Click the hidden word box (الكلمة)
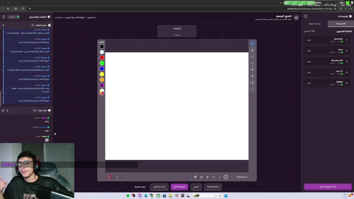The image size is (354, 199). pos(177,31)
